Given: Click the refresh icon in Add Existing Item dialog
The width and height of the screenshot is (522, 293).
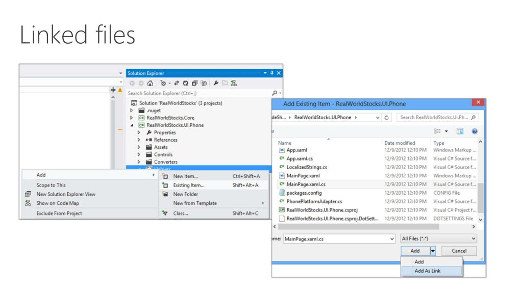Looking at the screenshot, I should pyautogui.click(x=386, y=117).
